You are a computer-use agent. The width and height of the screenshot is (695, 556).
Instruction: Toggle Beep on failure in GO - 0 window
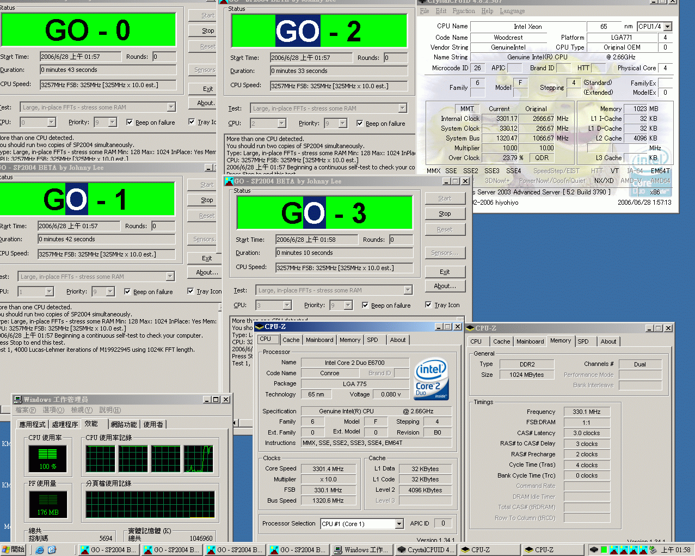[130, 122]
